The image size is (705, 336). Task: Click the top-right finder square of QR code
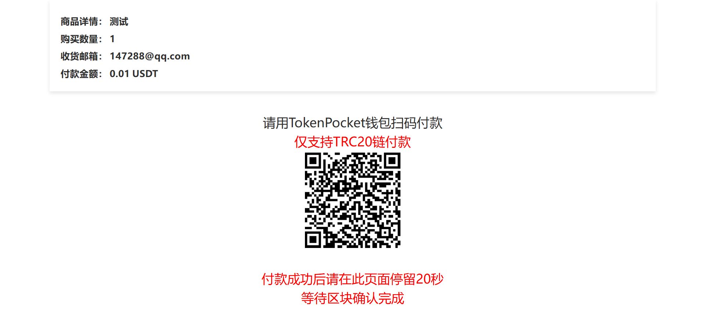pos(392,161)
